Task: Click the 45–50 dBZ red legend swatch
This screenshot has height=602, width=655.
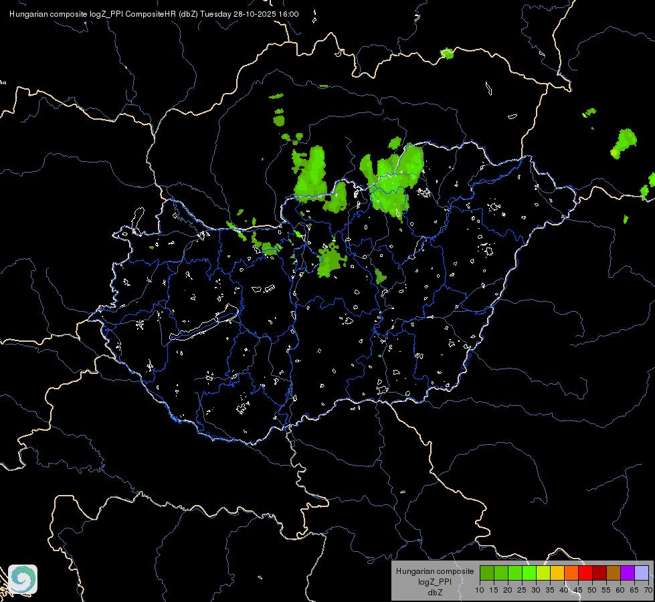Action: (x=585, y=573)
